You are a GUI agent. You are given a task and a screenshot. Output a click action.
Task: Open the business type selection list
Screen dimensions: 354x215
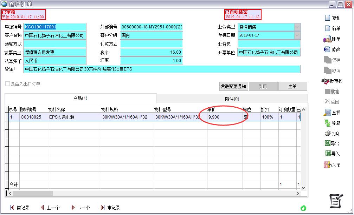(297, 27)
